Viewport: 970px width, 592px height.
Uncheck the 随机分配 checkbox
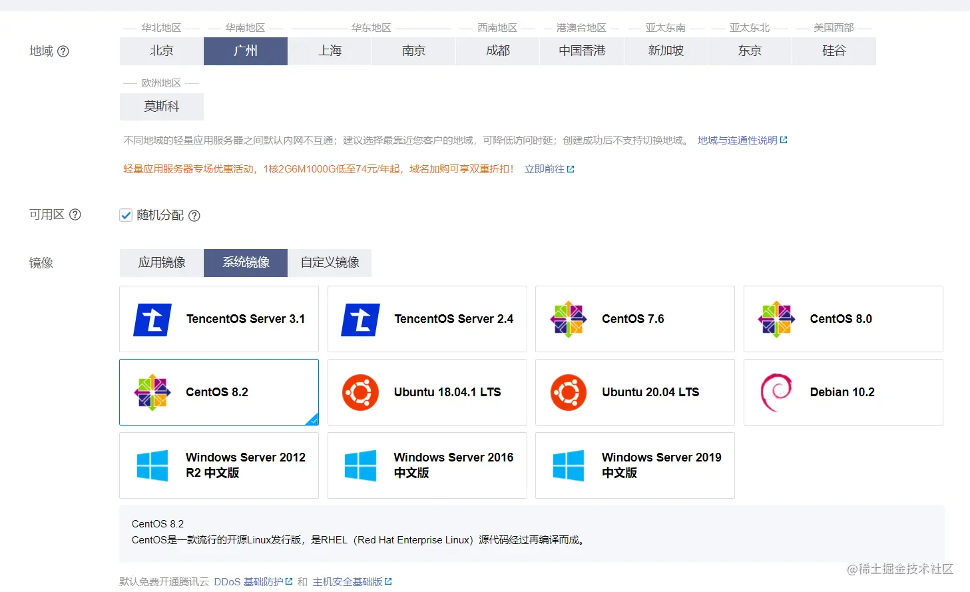tap(126, 215)
